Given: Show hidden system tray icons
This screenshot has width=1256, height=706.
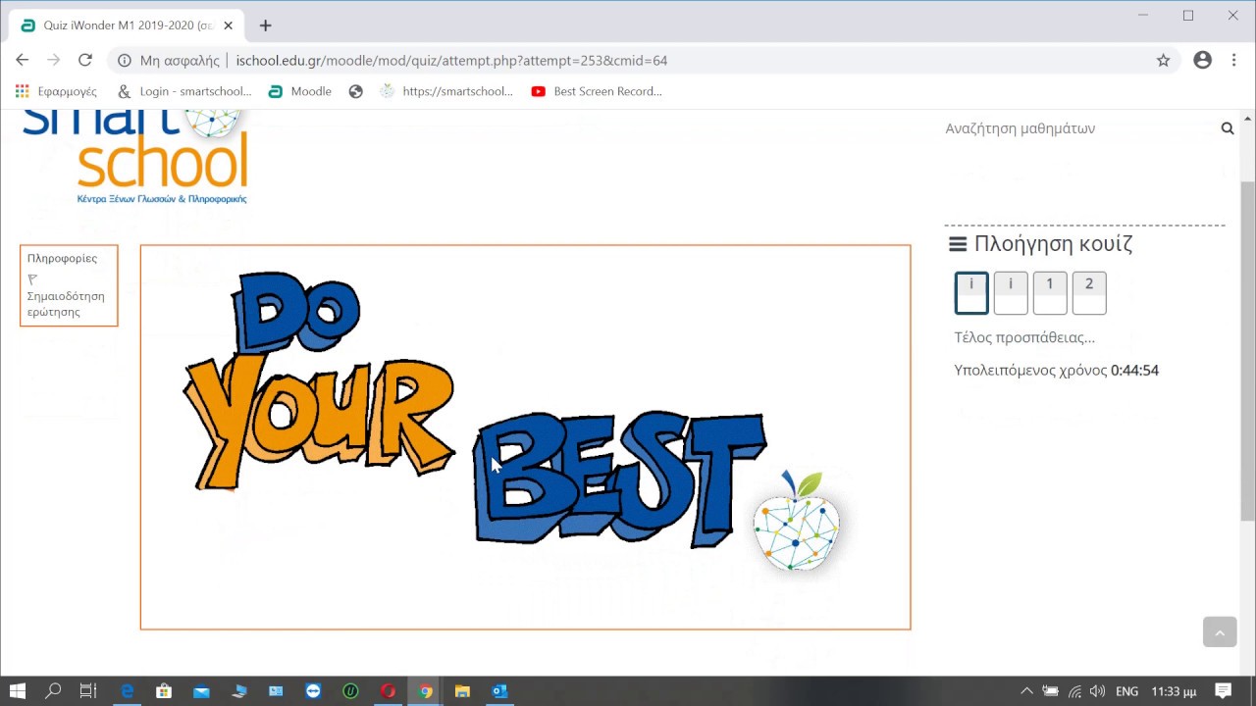Looking at the screenshot, I should click(x=1026, y=691).
